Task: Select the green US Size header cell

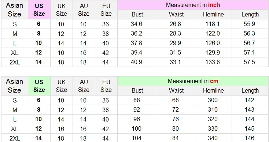Action: tap(39, 86)
